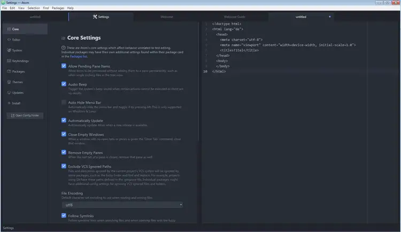401x232 pixels.
Task: Click the Settings label in status bar
Action: click(9, 228)
